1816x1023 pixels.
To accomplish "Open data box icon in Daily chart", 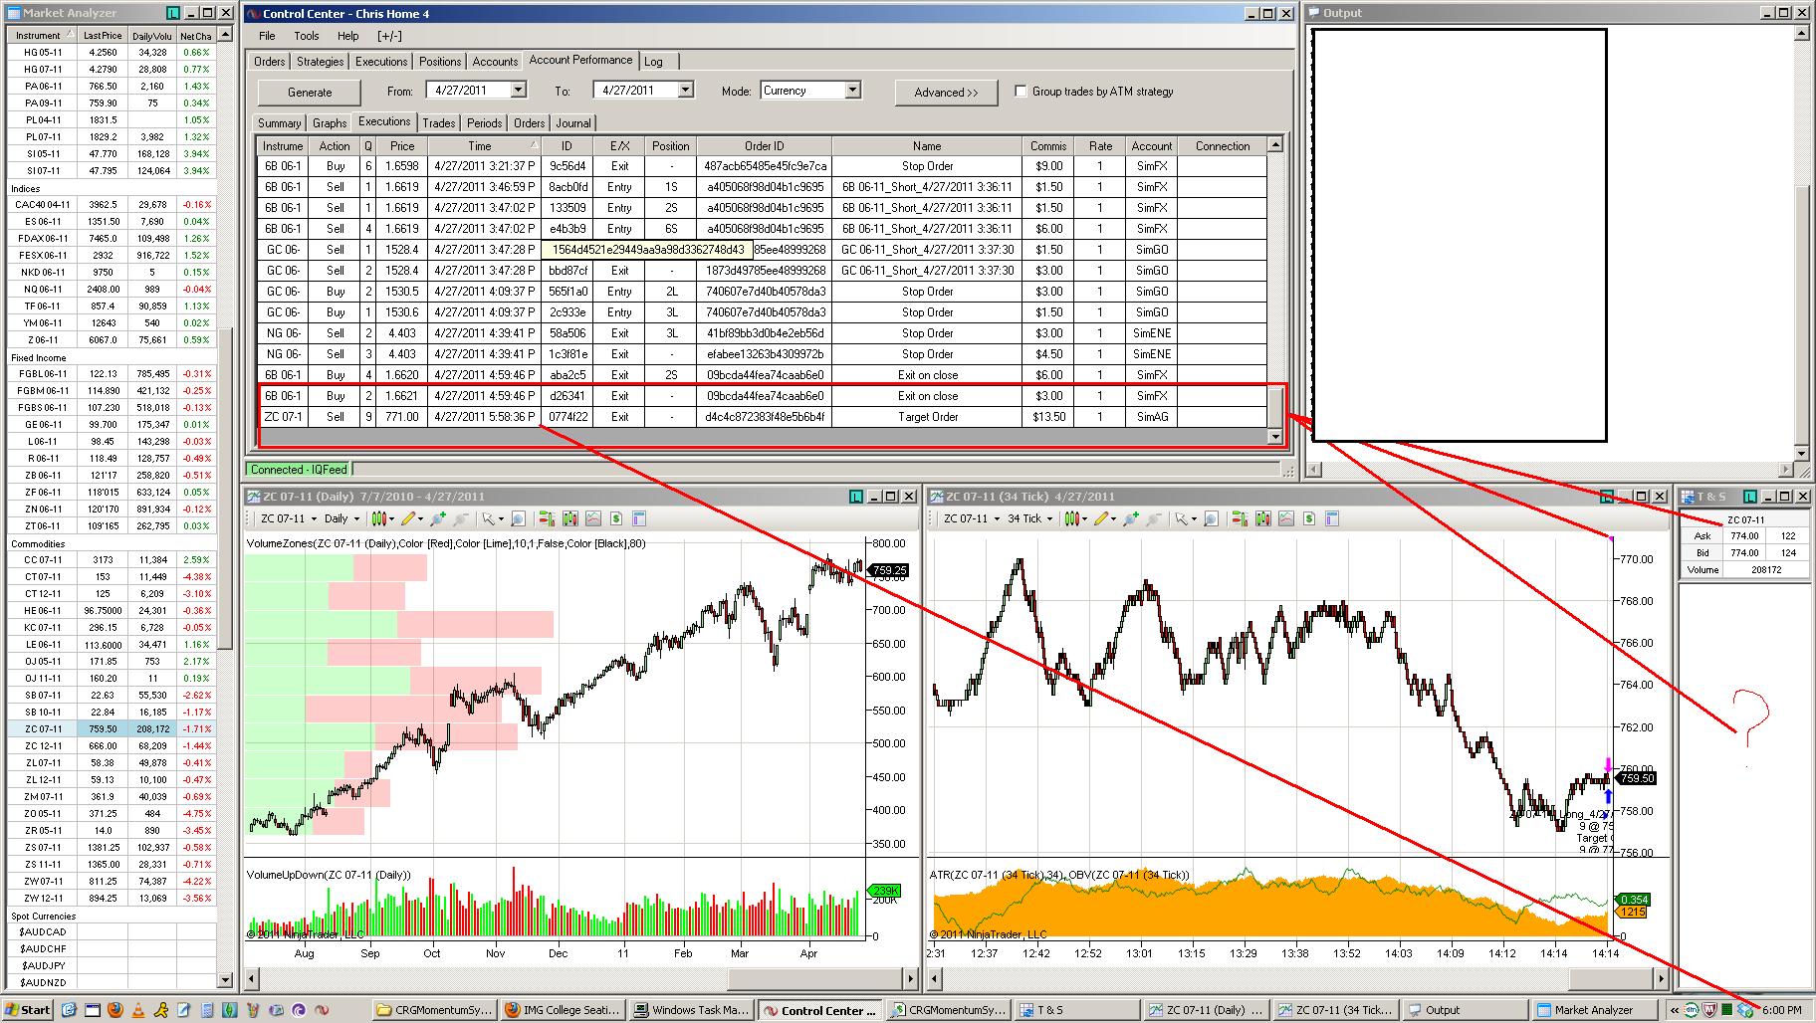I will tap(639, 518).
